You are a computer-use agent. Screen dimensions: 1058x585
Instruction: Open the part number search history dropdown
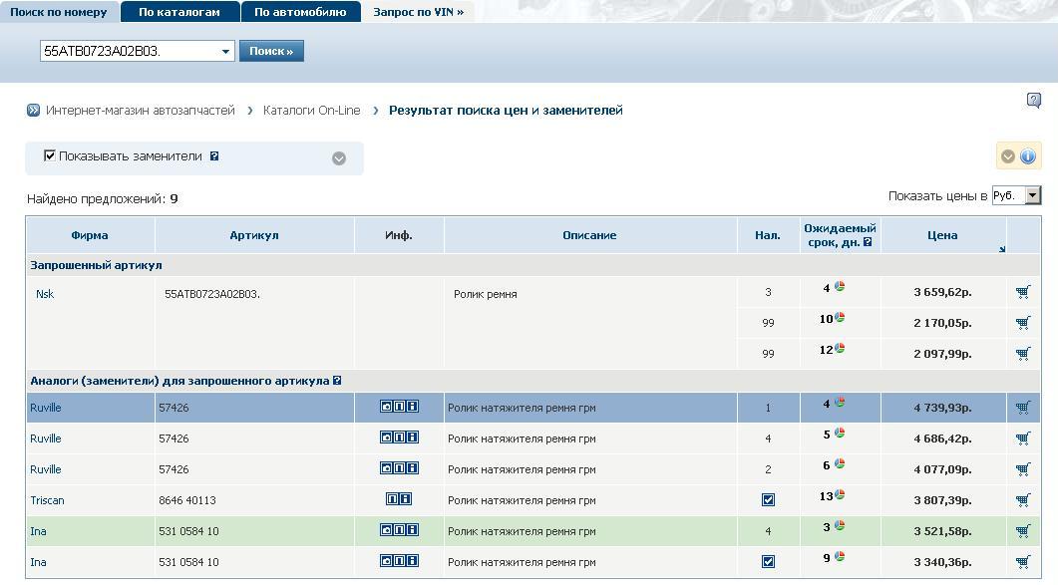click(x=225, y=51)
